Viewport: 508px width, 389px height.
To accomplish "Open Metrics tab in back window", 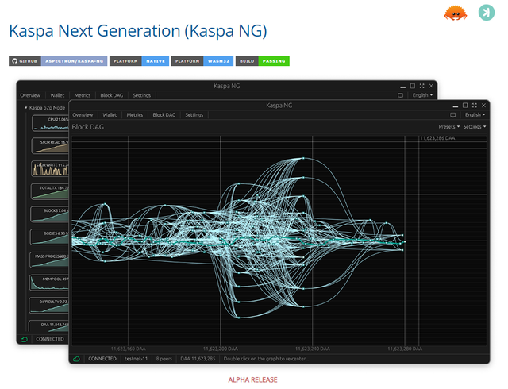I will (x=83, y=95).
